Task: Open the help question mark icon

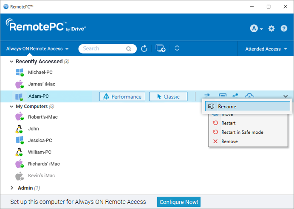Action: [284, 28]
